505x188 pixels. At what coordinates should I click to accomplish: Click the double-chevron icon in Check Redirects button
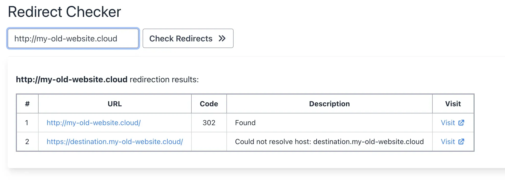coord(222,39)
